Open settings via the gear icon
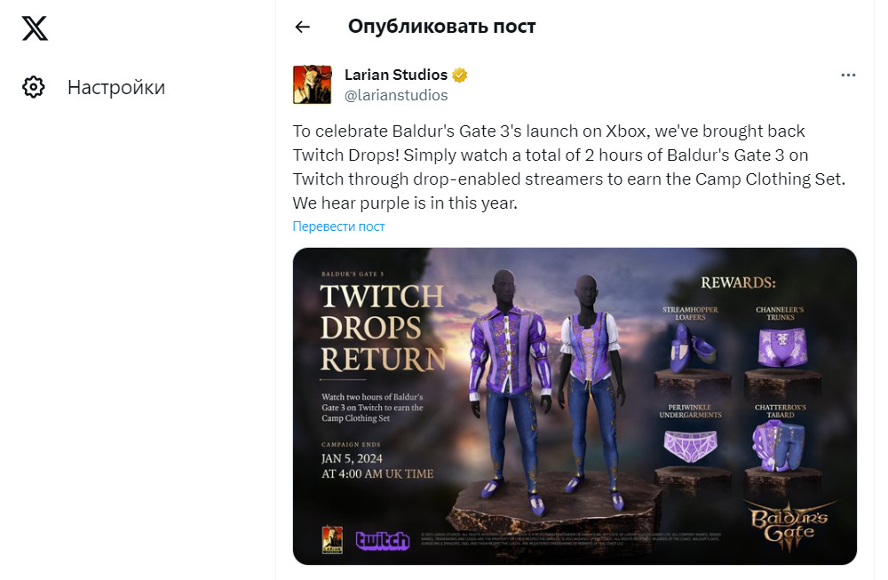 click(34, 87)
